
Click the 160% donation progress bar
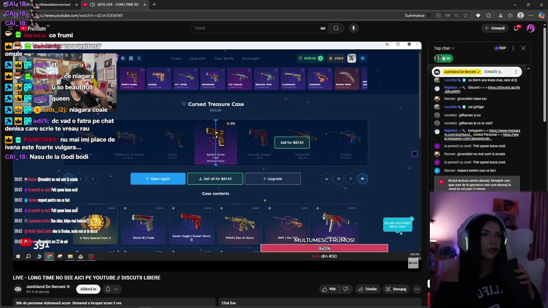coord(324,249)
